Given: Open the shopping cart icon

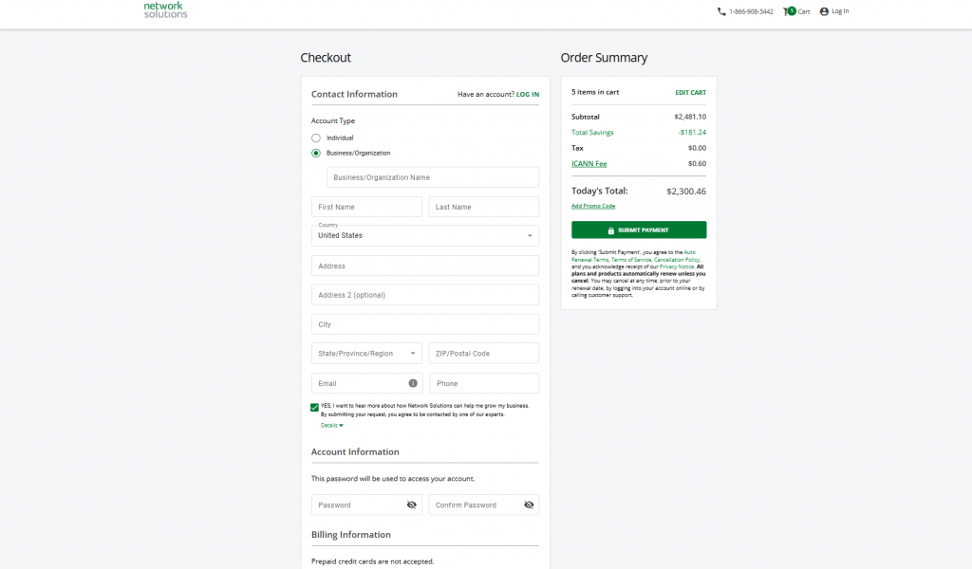Looking at the screenshot, I should point(788,11).
